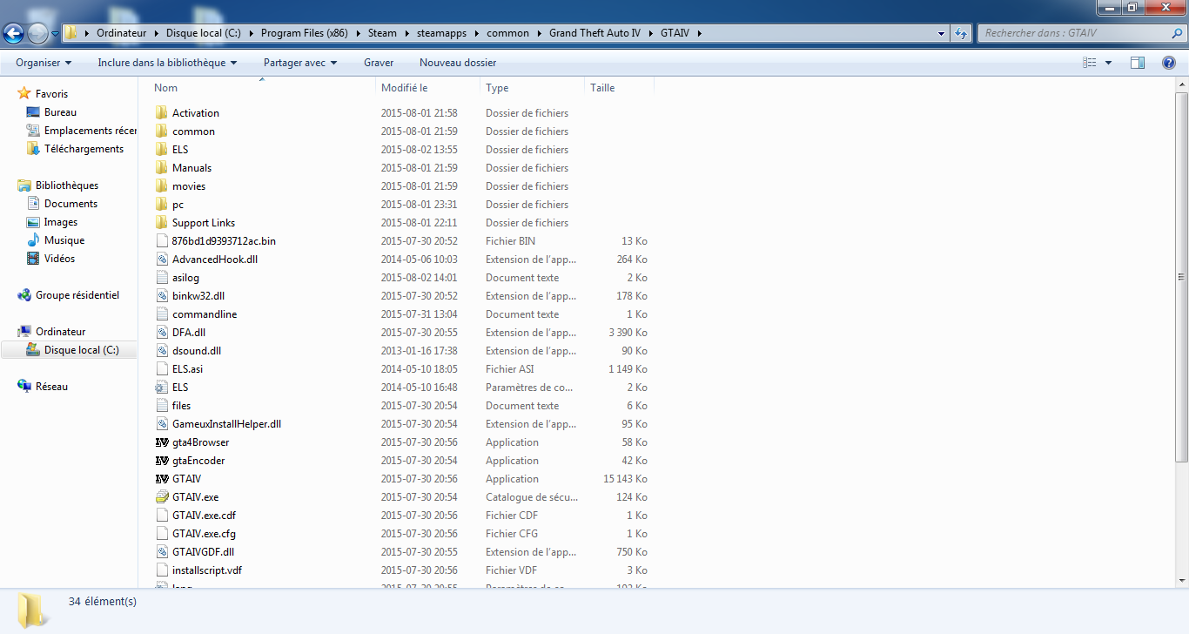
Task: Click the Favoris star icon
Action: point(24,93)
